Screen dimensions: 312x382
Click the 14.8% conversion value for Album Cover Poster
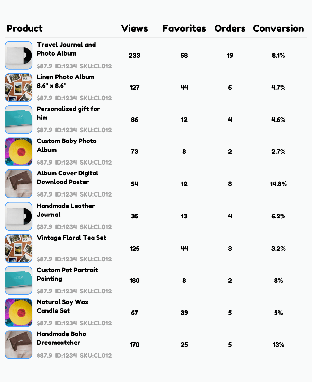coord(279,184)
